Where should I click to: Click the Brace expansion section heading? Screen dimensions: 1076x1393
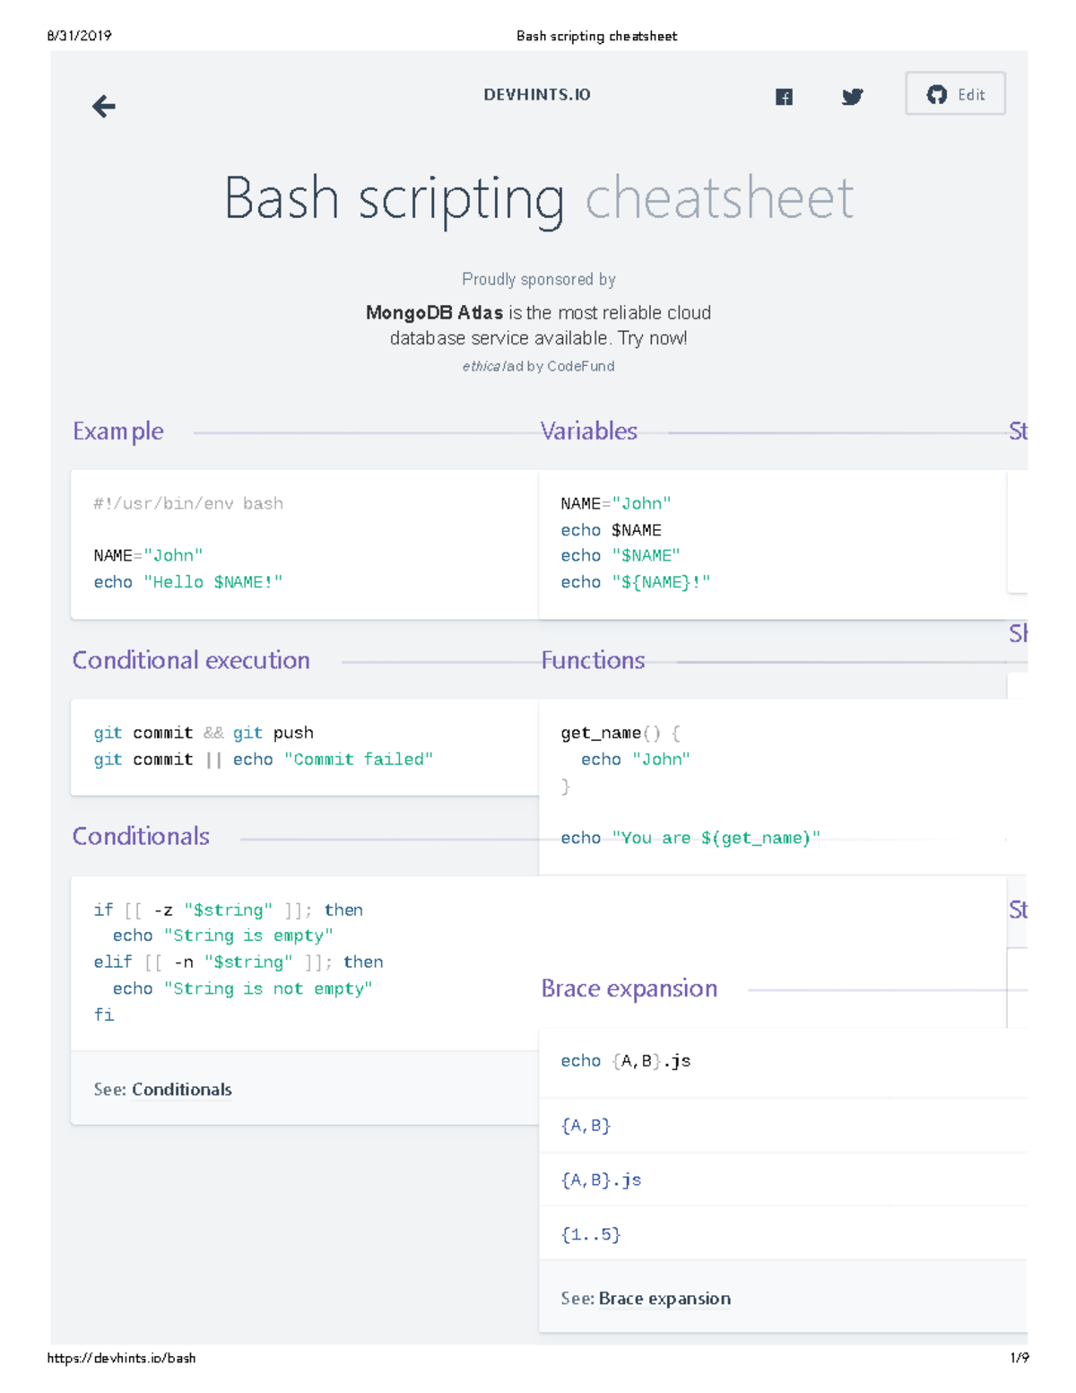click(629, 988)
